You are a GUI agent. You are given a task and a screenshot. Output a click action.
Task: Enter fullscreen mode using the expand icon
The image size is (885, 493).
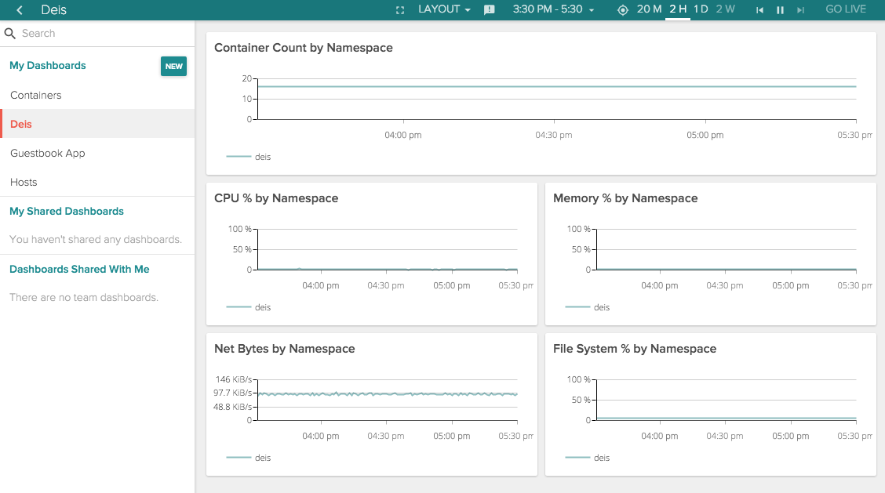point(399,9)
